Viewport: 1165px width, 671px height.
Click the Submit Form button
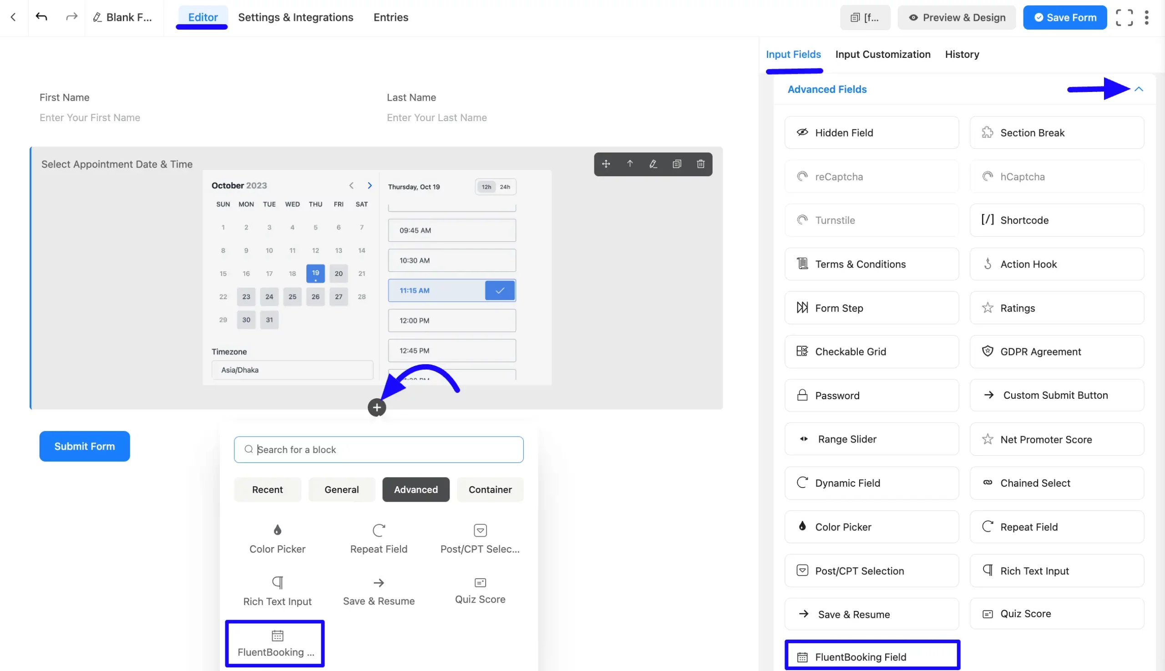84,446
